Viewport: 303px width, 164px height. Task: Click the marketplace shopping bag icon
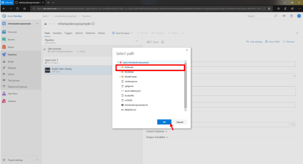(x=290, y=16)
